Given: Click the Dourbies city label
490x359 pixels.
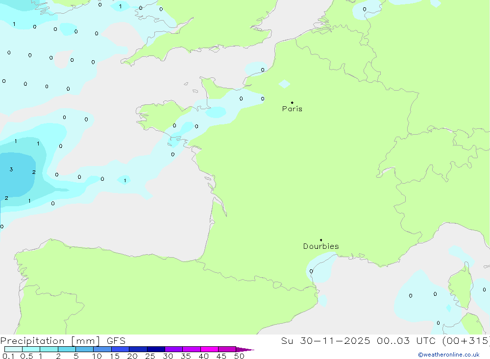Looking at the screenshot, I should [321, 246].
